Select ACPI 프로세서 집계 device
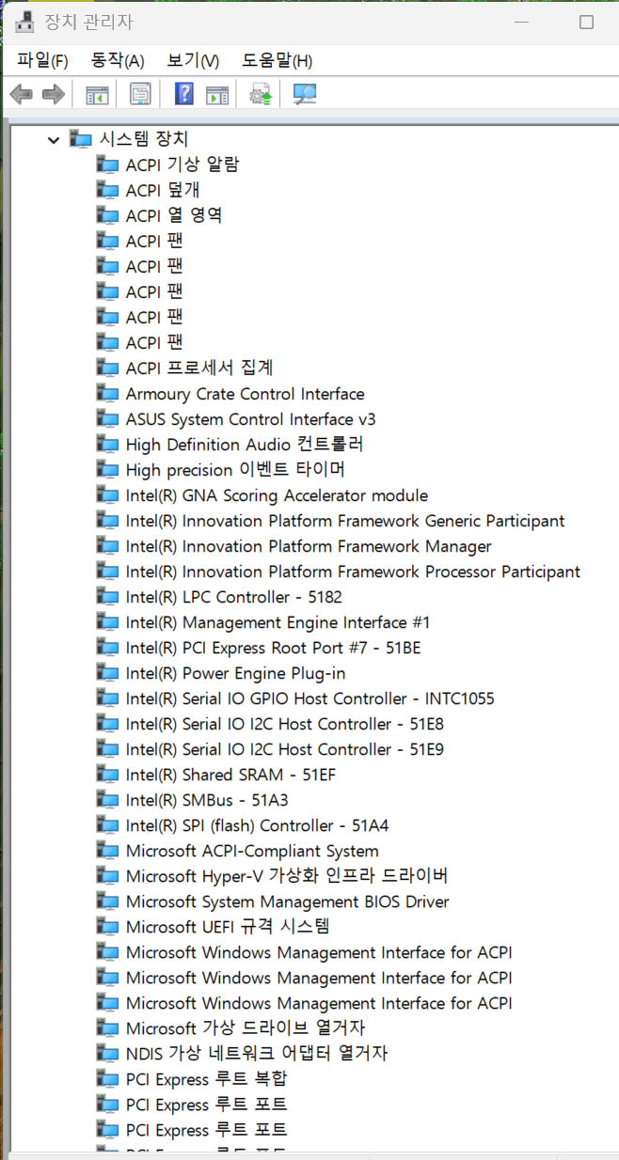The image size is (619, 1160). pos(199,368)
